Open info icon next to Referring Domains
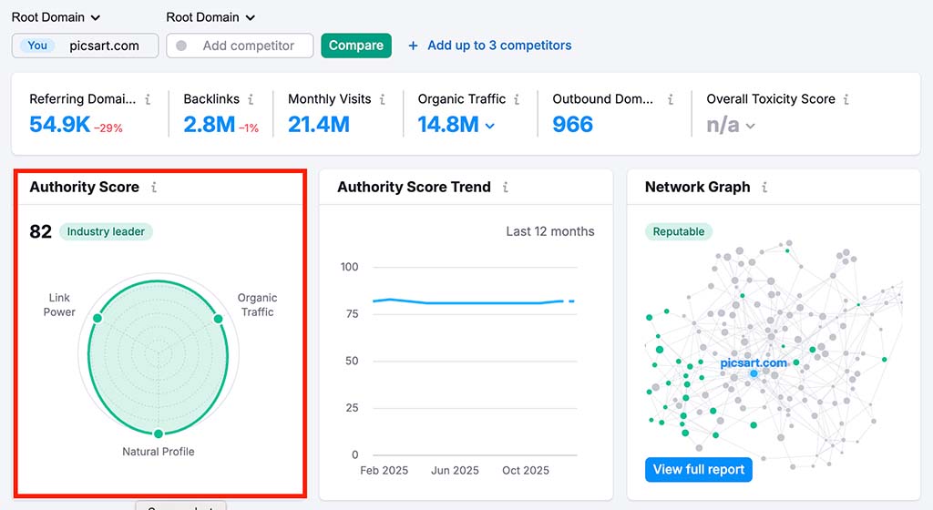Screen dimensions: 933x510 [148, 99]
